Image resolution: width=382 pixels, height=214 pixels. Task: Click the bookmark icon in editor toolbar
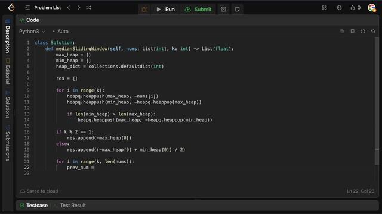[x=352, y=32]
